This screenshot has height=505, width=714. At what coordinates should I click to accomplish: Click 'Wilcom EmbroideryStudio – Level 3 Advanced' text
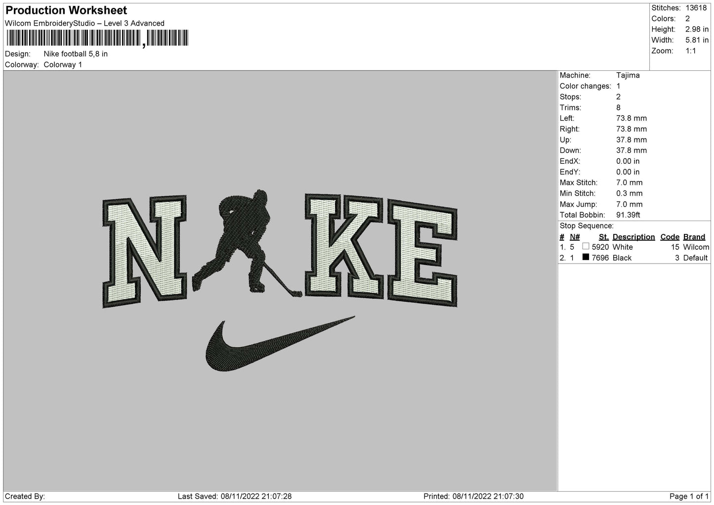(x=84, y=23)
